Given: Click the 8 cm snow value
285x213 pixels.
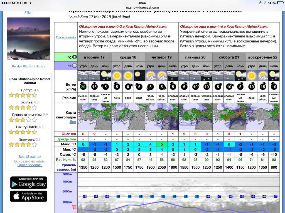Looking at the screenshot, I should click(207, 134).
